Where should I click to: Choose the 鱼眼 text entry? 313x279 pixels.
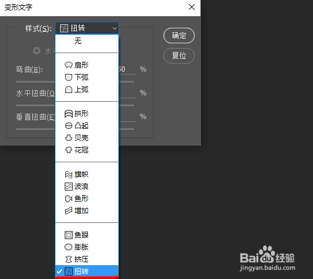81,235
